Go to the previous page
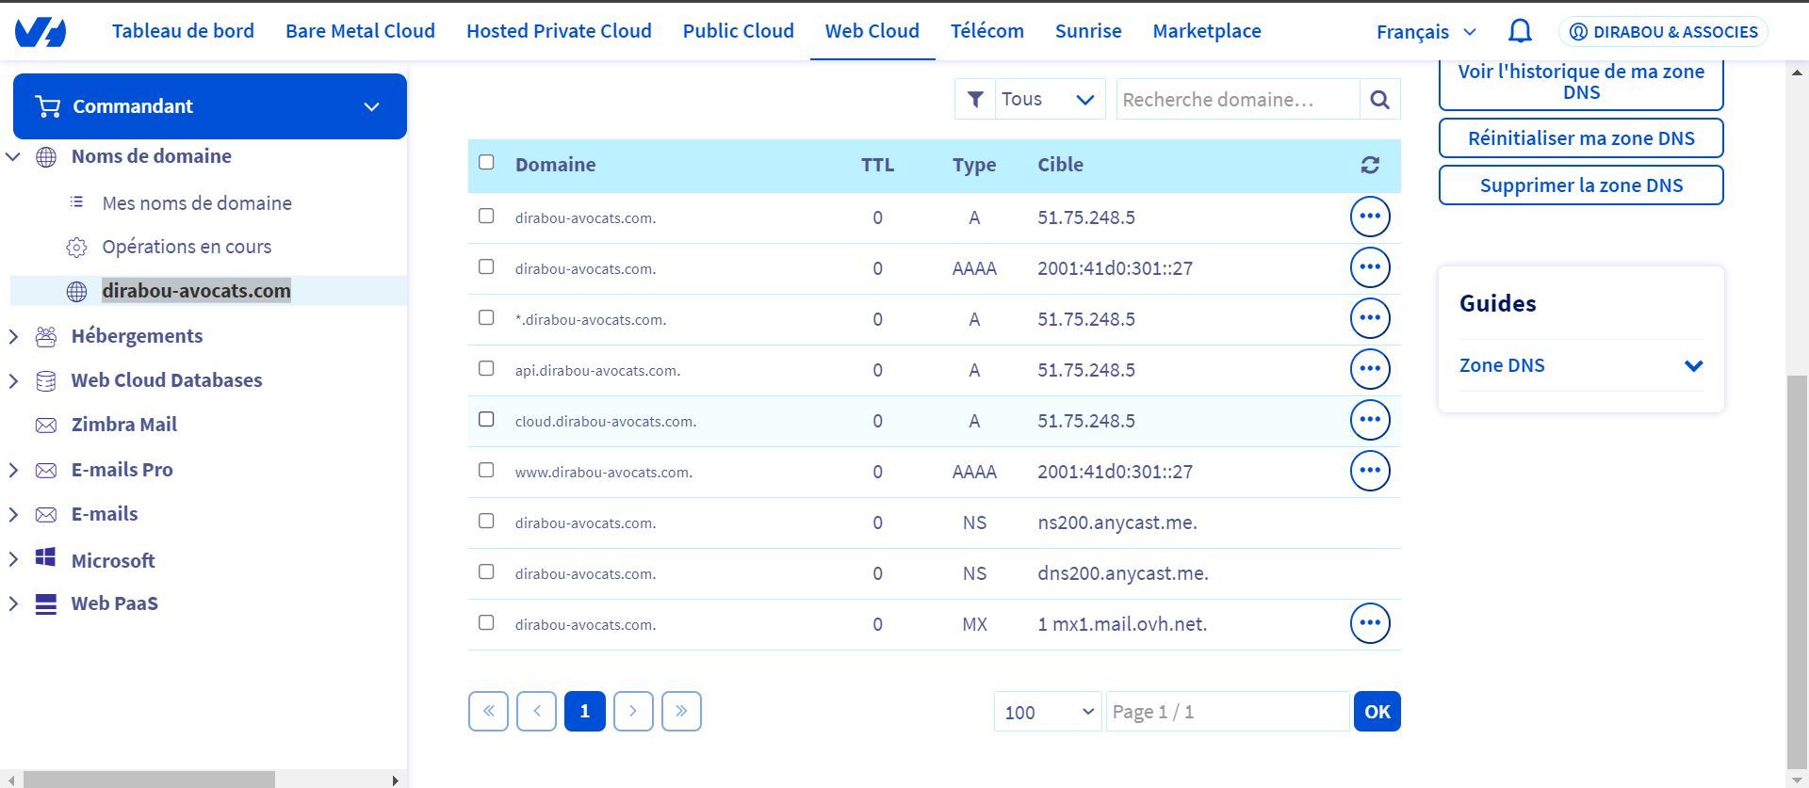1809x788 pixels. [x=537, y=712]
